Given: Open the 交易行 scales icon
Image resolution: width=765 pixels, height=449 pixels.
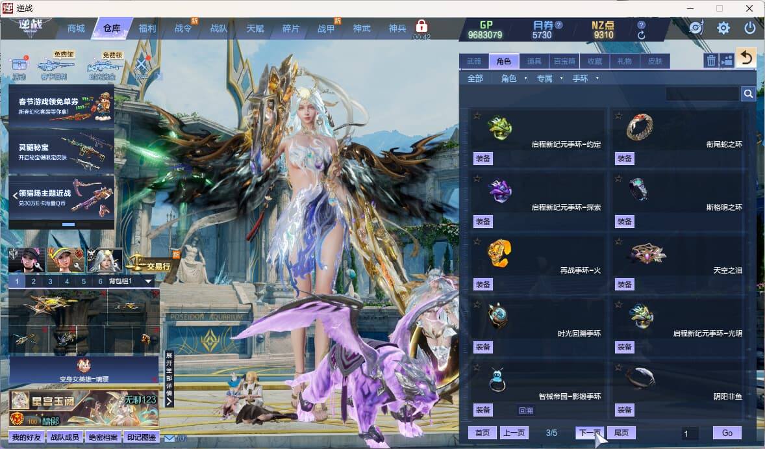Looking at the screenshot, I should tap(149, 263).
